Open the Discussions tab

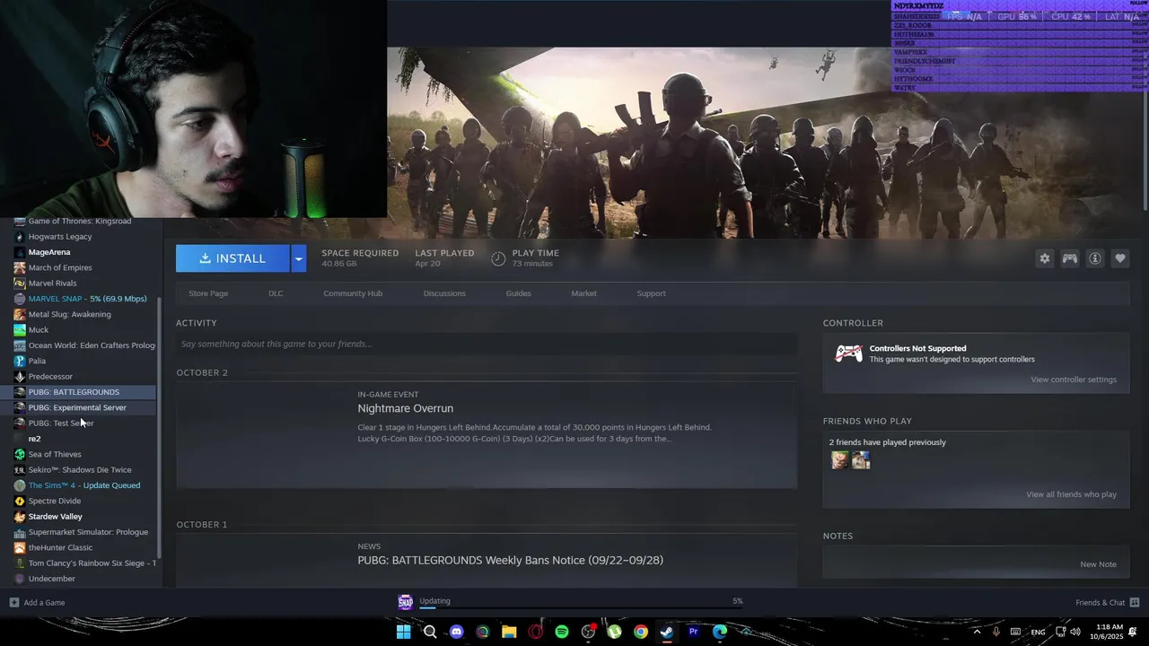[x=444, y=293]
